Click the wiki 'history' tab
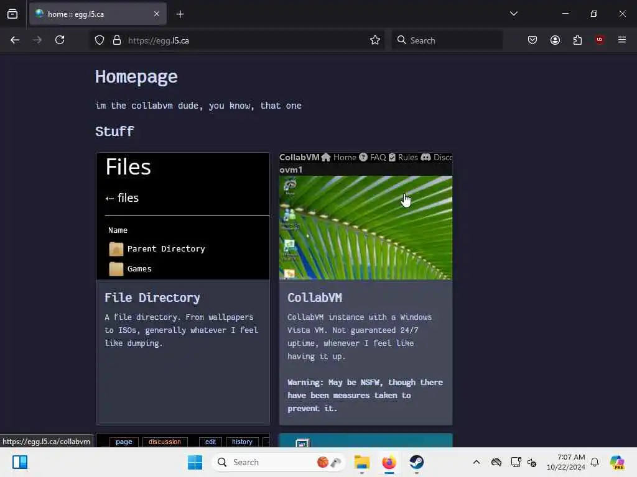The image size is (637, 477). coord(242,442)
